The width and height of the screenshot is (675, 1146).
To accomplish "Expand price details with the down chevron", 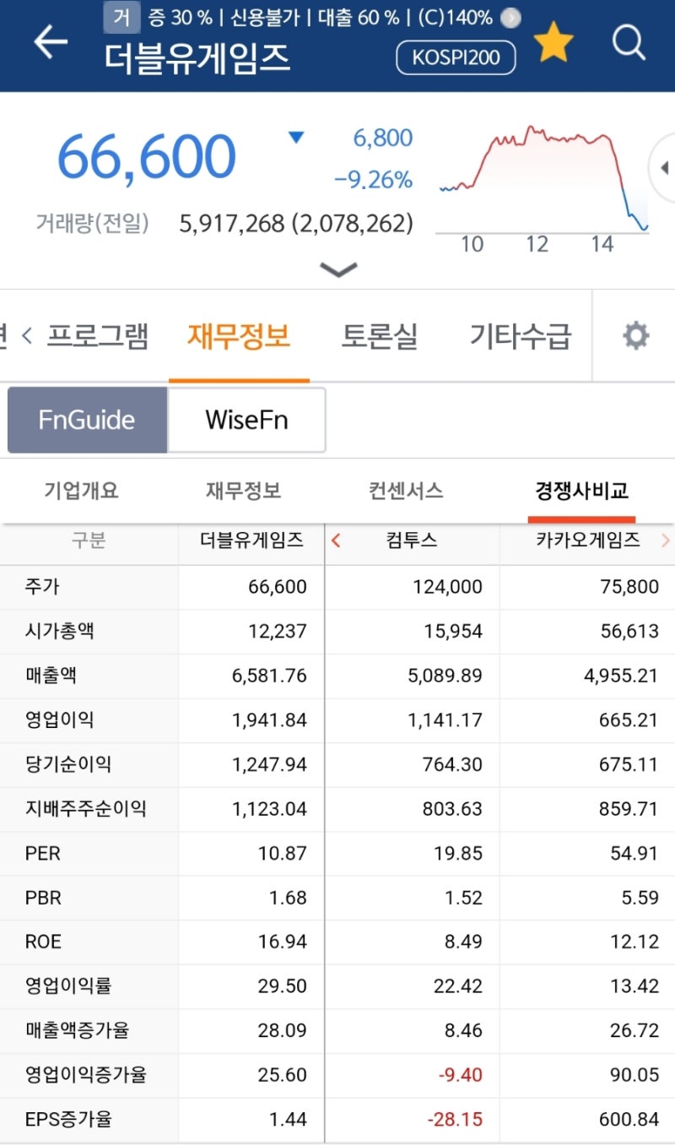I will [338, 270].
